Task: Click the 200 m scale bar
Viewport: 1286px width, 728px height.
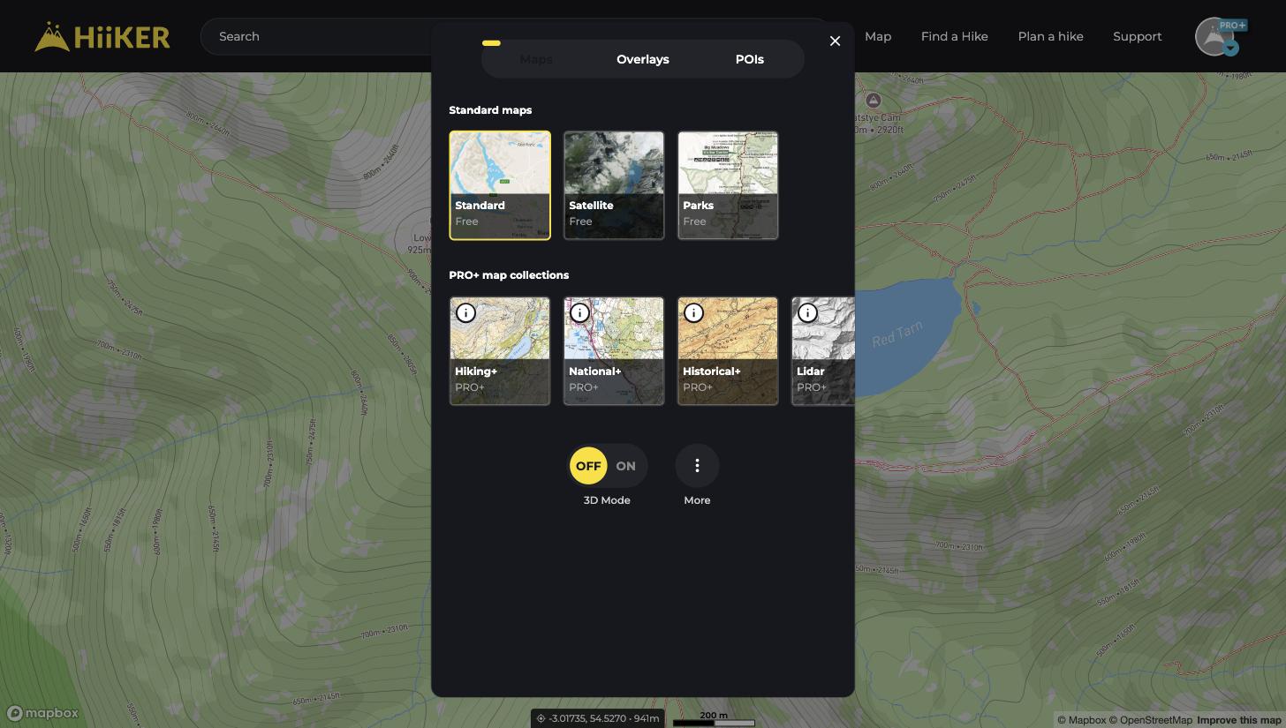Action: pyautogui.click(x=714, y=719)
